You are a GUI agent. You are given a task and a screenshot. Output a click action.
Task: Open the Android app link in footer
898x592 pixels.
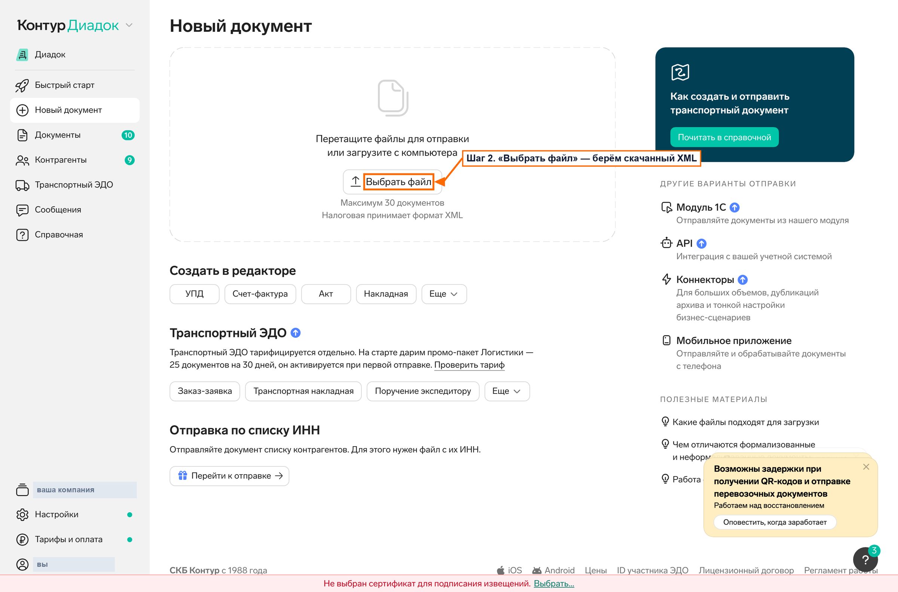[x=553, y=570]
